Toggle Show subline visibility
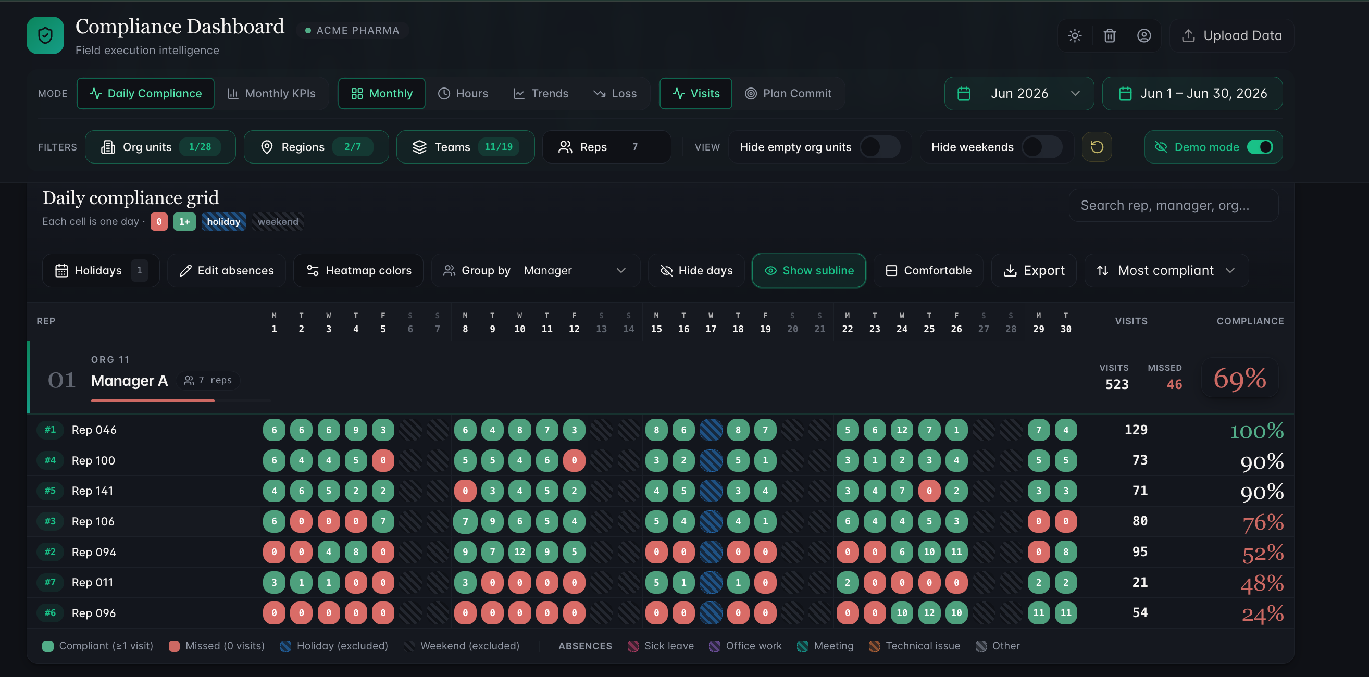This screenshot has width=1369, height=677. (x=809, y=270)
